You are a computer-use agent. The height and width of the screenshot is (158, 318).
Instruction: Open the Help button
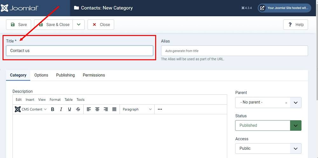[295, 24]
